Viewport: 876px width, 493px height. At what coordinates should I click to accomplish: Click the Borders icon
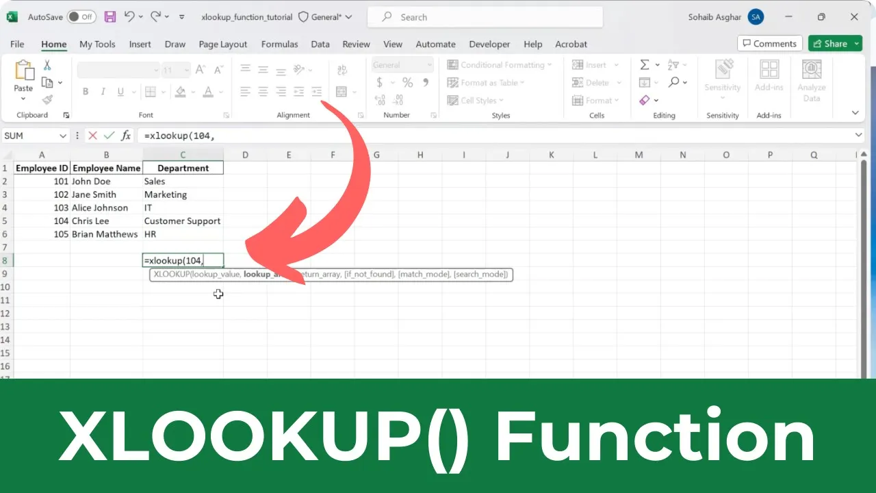150,92
